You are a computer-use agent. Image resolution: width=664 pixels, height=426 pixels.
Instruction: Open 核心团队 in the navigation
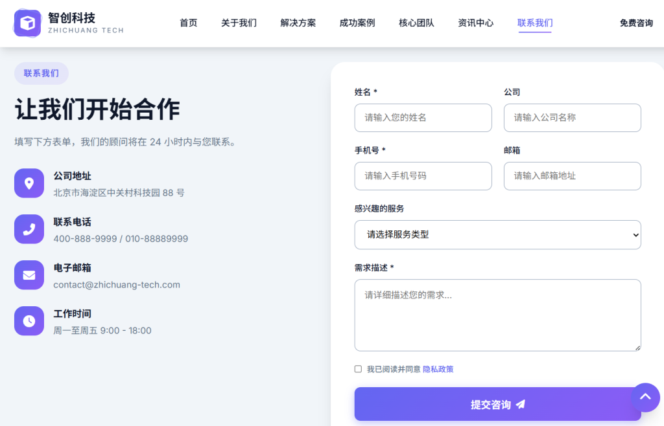tap(416, 23)
